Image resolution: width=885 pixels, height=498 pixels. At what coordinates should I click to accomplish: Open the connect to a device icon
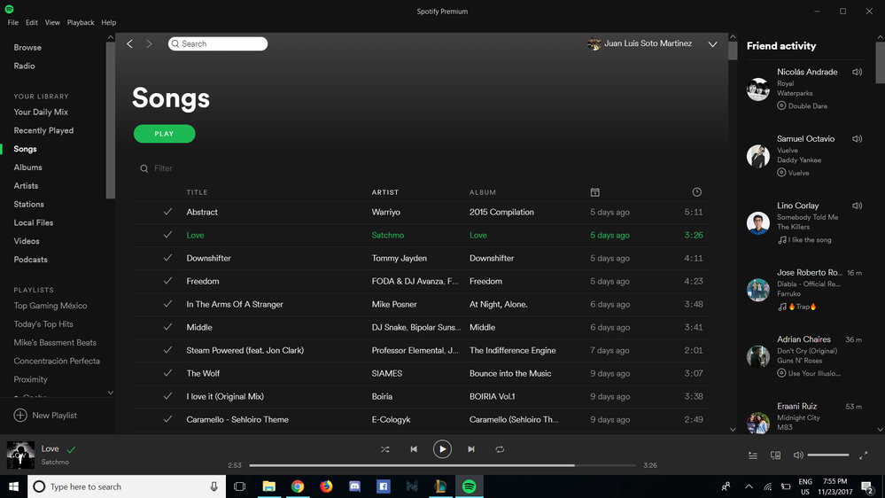click(x=775, y=455)
